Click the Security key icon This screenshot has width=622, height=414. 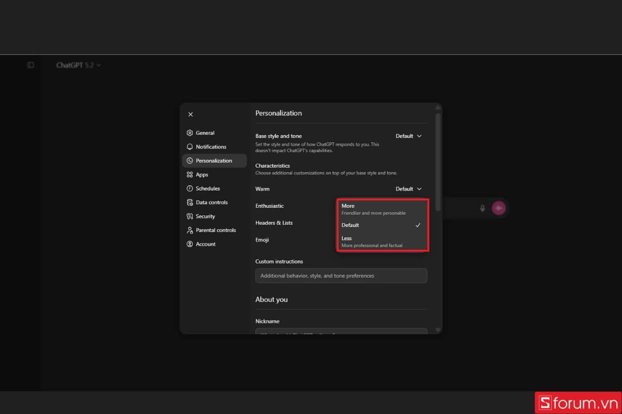point(190,216)
